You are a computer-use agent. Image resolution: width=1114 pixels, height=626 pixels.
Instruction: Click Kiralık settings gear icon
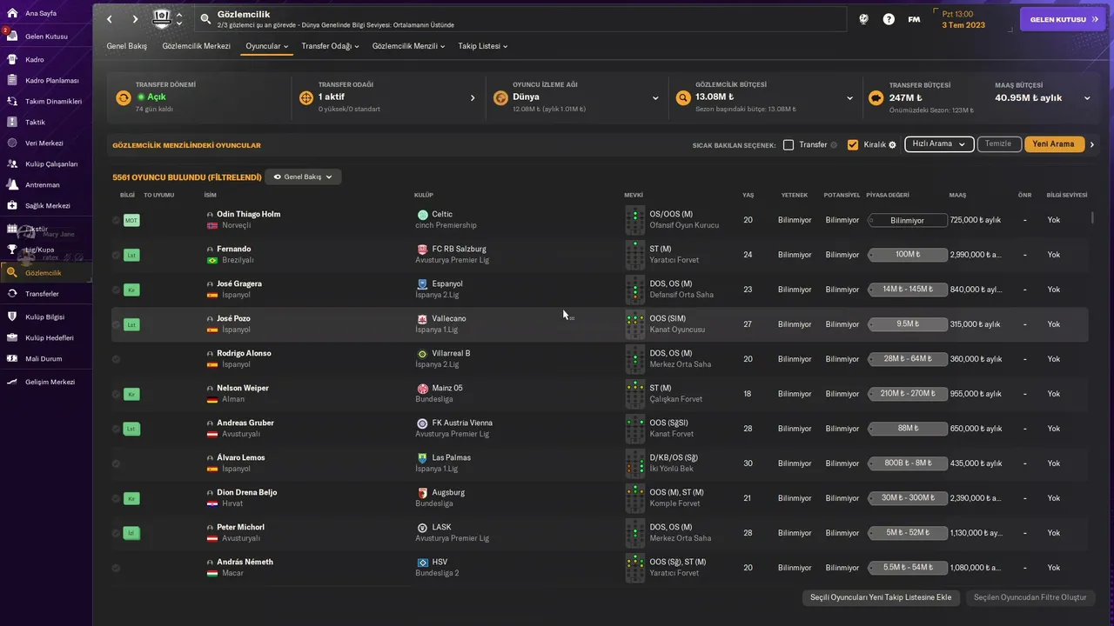pos(892,145)
